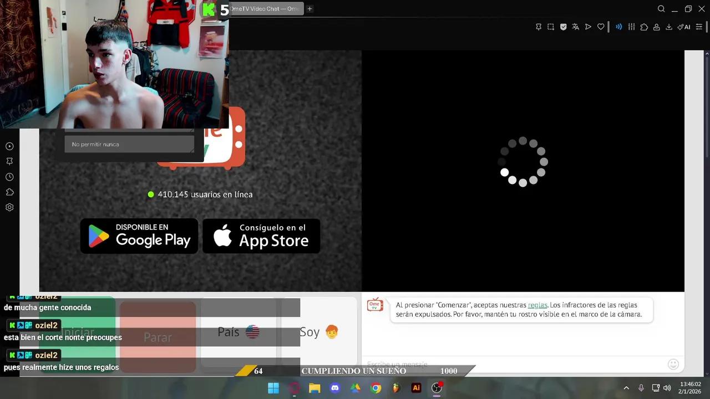Click the microphone tray icon
The image size is (710, 399).
click(641, 388)
